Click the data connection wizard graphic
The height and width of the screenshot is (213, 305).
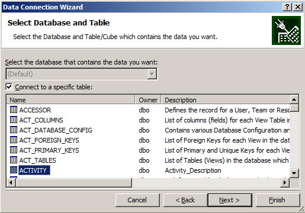point(286,31)
